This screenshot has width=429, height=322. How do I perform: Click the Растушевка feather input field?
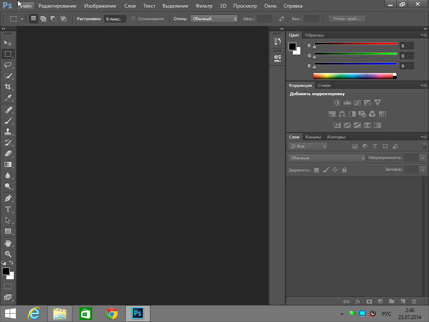[115, 19]
